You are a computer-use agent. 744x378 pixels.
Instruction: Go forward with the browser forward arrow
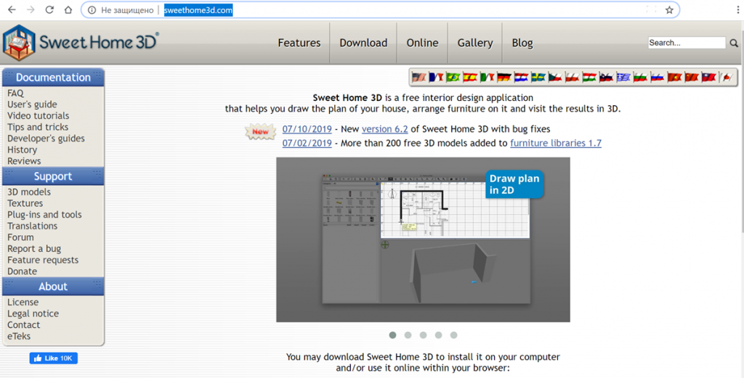pos(31,10)
